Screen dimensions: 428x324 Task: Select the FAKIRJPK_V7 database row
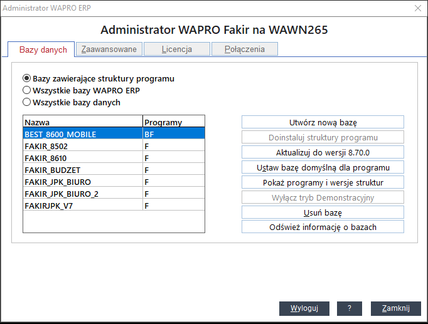(x=114, y=206)
